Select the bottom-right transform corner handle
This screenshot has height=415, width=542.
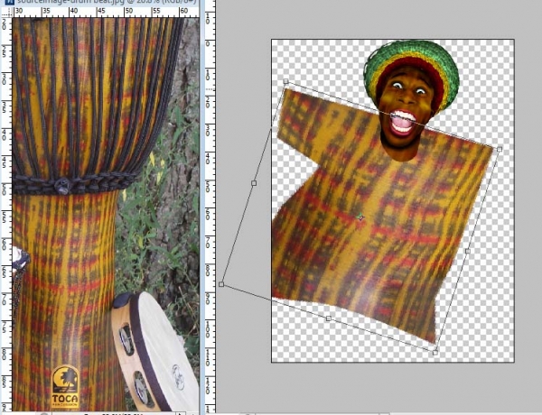(435, 352)
